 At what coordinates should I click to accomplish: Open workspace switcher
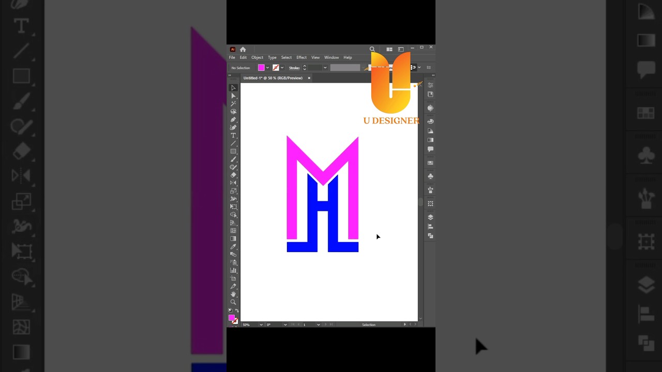[x=401, y=49]
